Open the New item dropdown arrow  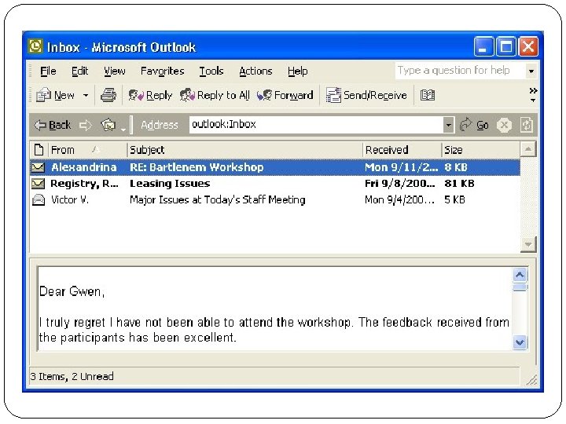coord(86,96)
